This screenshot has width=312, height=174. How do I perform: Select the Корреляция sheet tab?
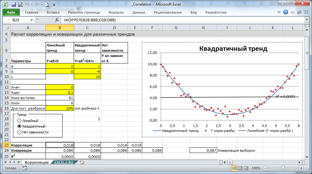click(x=37, y=162)
